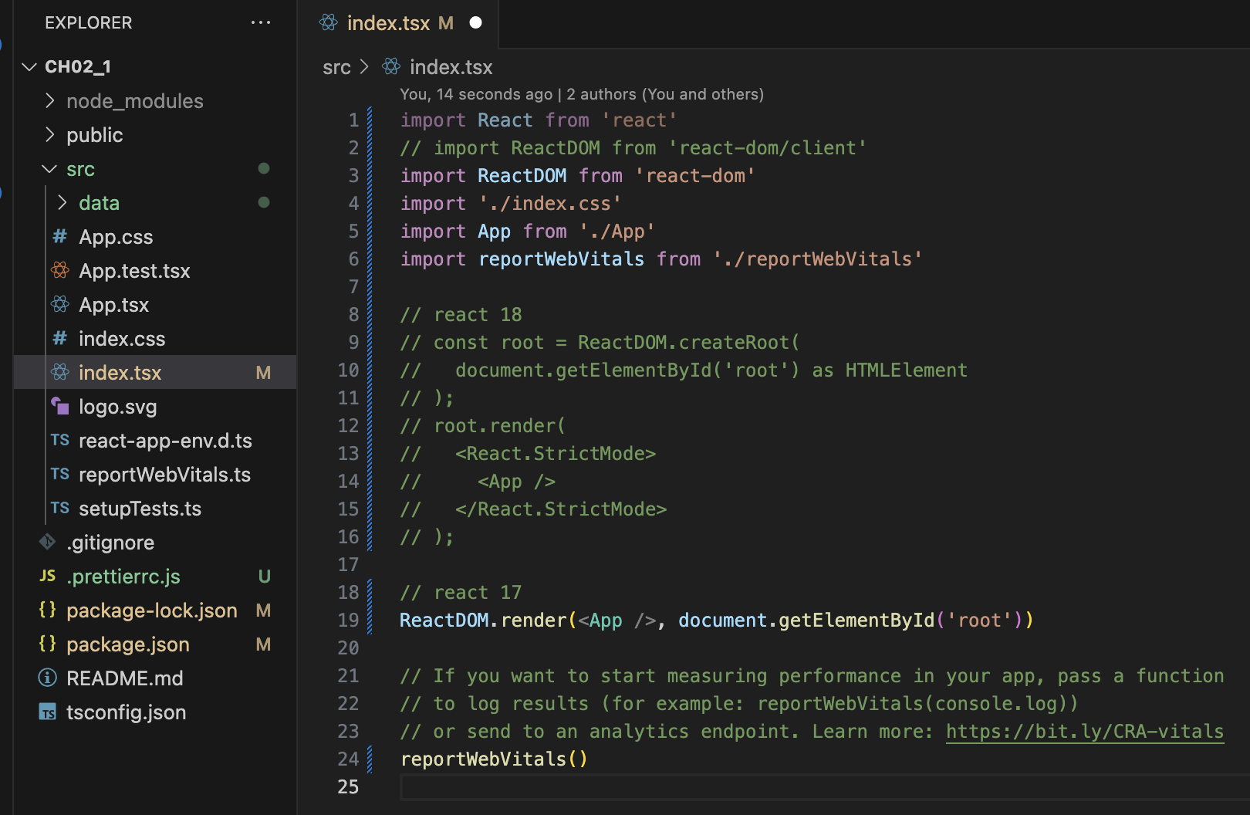Image resolution: width=1250 pixels, height=815 pixels.
Task: Open .gitignore file
Action: pos(110,543)
